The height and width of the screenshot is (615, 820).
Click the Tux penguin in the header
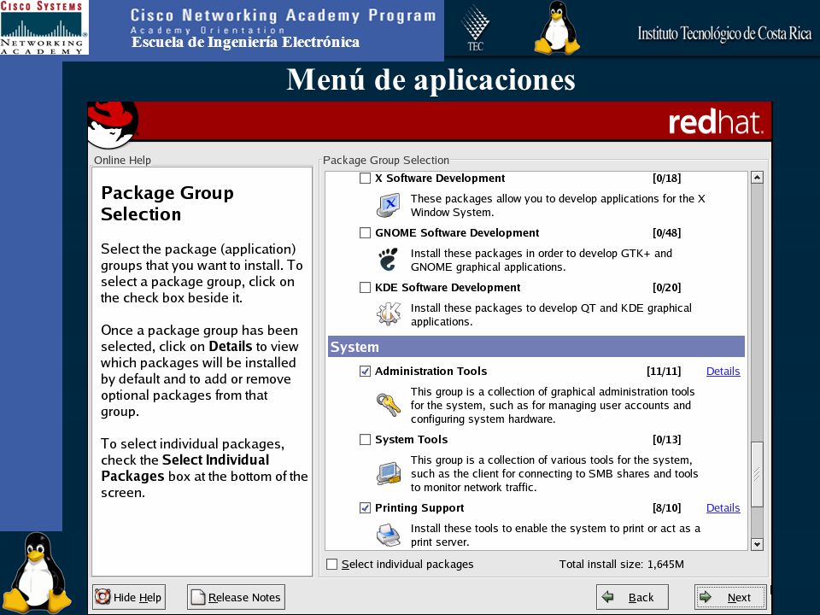point(557,27)
